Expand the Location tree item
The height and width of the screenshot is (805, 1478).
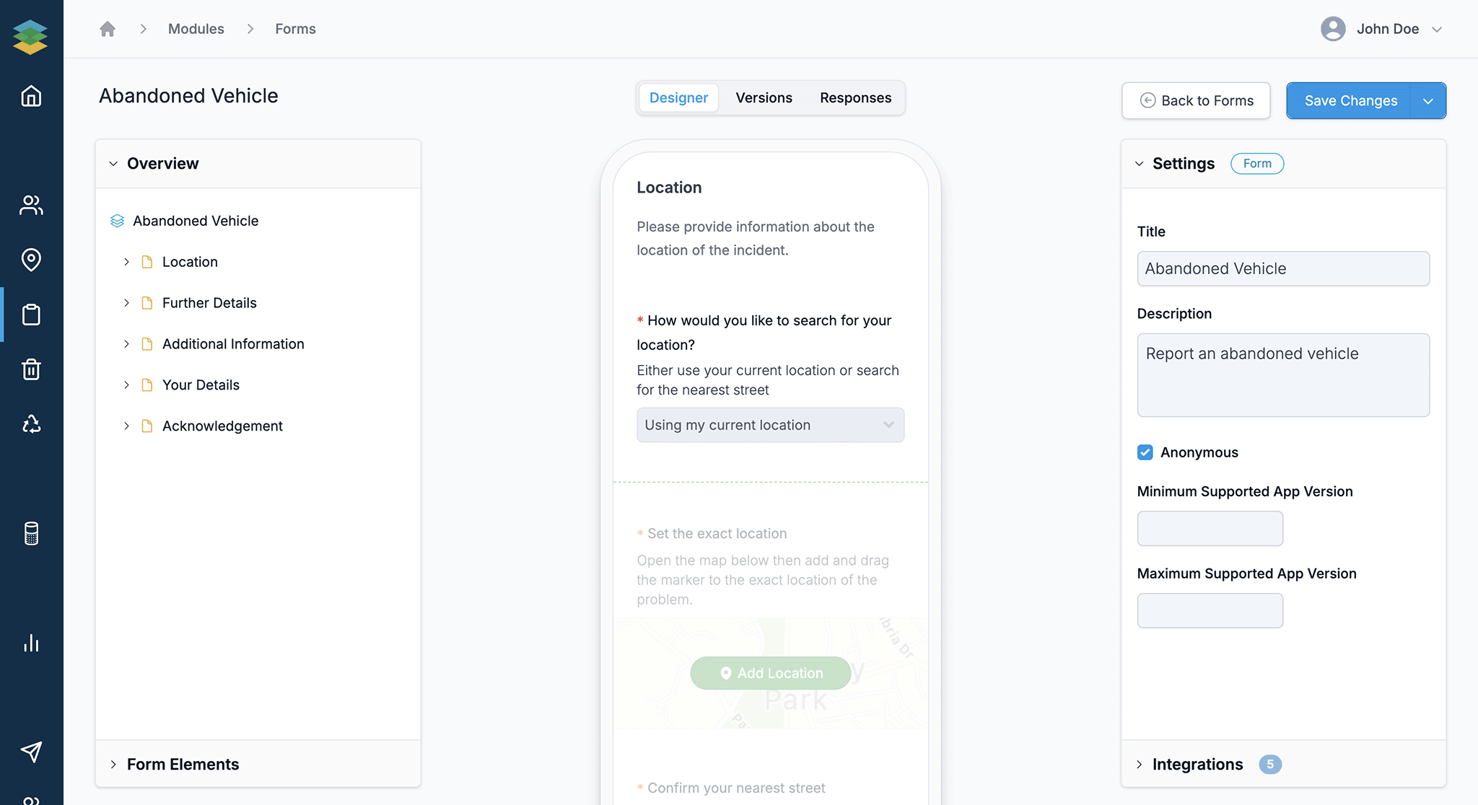pyautogui.click(x=126, y=262)
